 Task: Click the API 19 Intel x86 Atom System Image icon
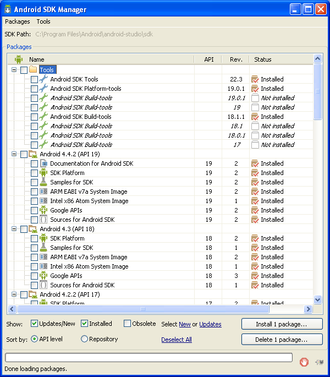point(43,201)
